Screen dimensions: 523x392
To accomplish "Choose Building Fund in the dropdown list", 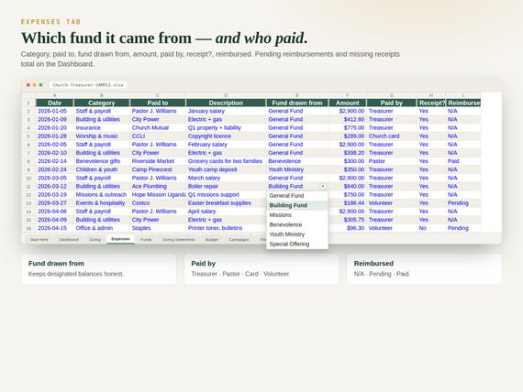I will [297, 205].
